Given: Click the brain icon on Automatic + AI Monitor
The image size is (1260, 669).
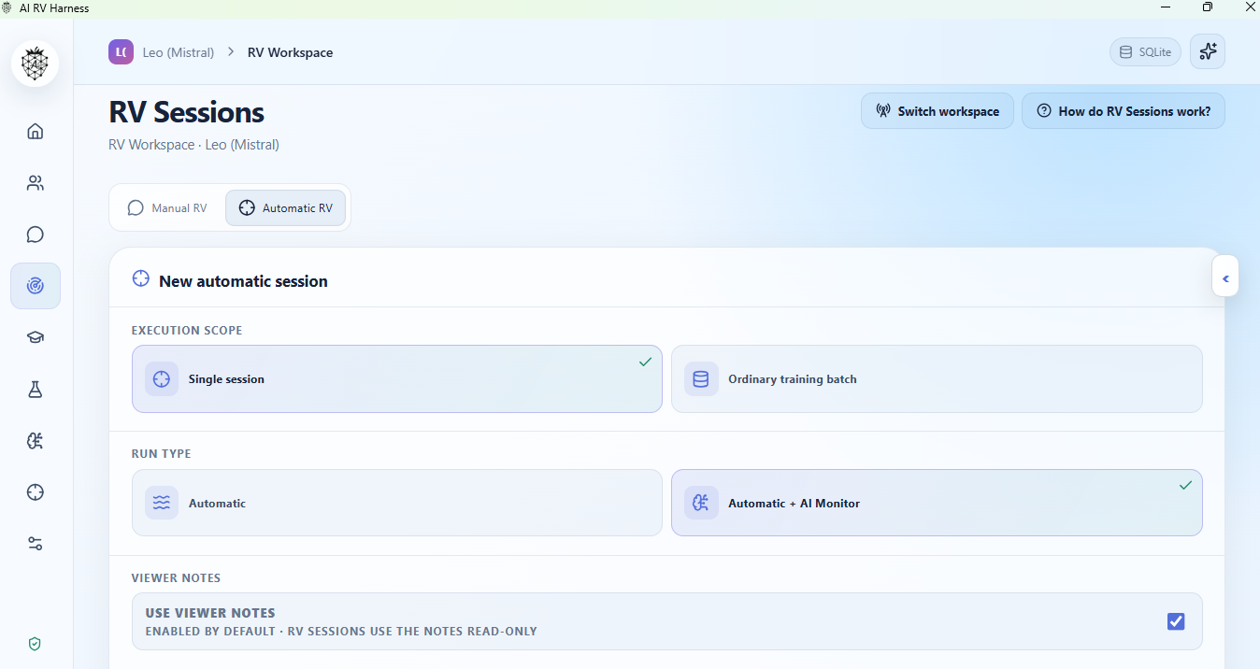Looking at the screenshot, I should pyautogui.click(x=701, y=503).
